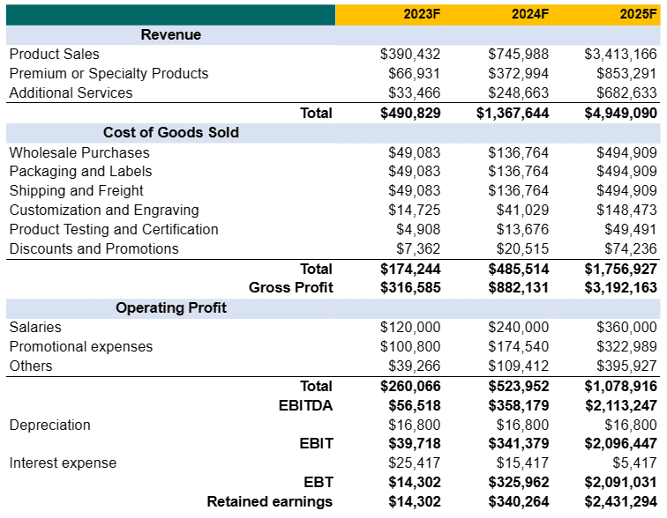Select the 2024F column header
The width and height of the screenshot is (667, 518).
(529, 14)
